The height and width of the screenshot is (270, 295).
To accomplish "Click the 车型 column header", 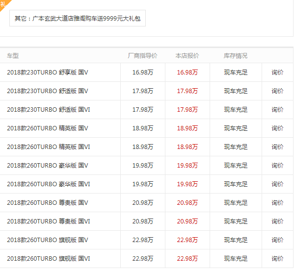I will [x=13, y=56].
